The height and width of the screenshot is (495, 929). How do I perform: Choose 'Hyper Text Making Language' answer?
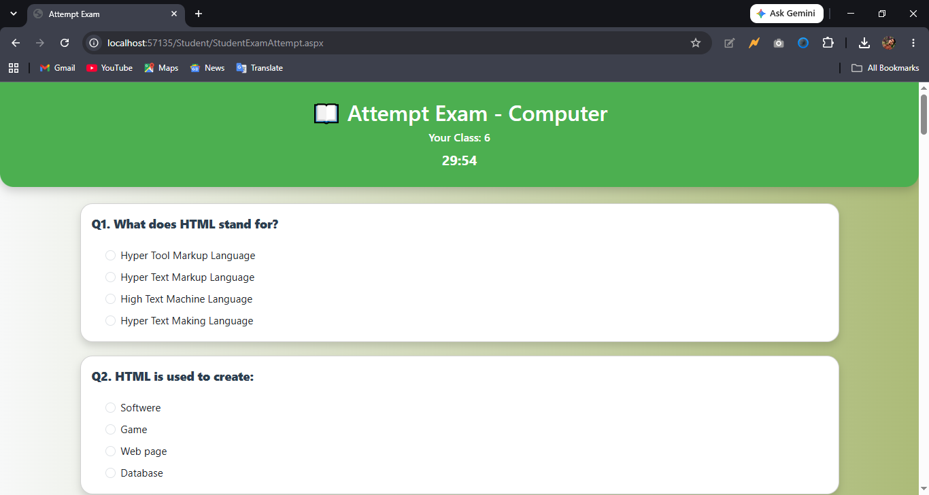pyautogui.click(x=110, y=321)
